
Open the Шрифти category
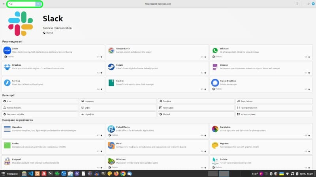coord(118,114)
